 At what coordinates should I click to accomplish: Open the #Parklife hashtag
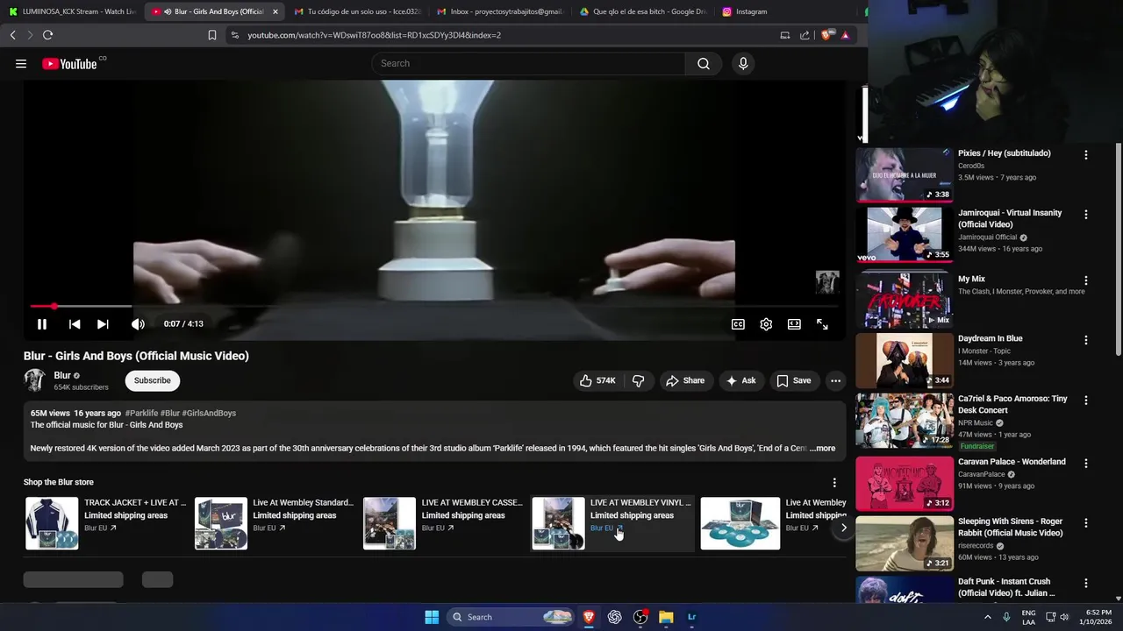141,413
